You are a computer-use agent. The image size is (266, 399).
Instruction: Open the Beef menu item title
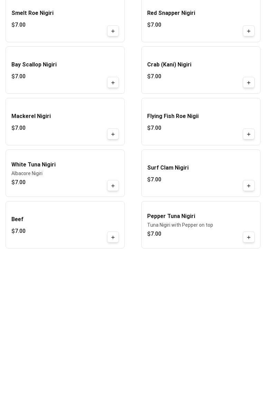click(x=18, y=219)
